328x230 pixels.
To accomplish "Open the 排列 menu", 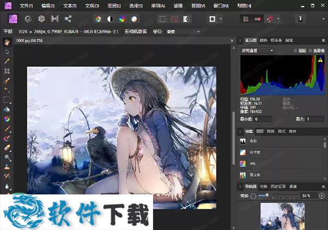I will point(158,5).
